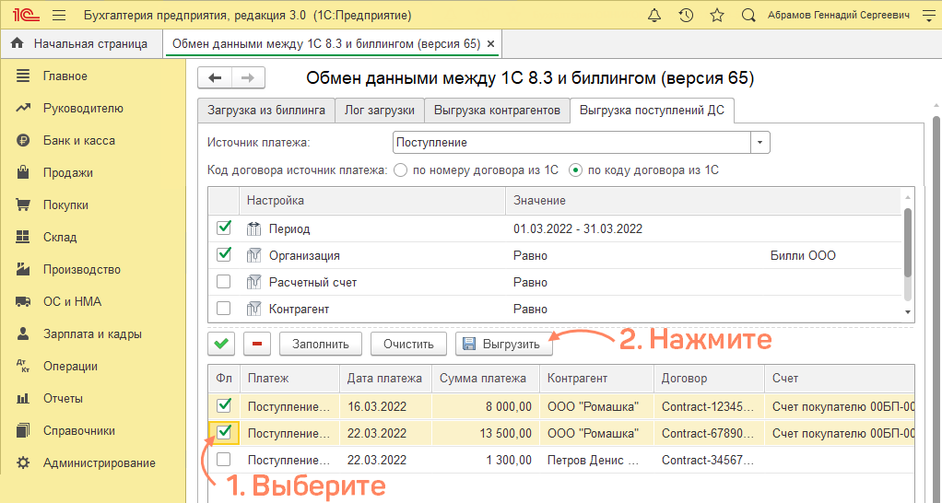The image size is (942, 503).
Task: Toggle the Период setting checkbox
Action: [223, 228]
